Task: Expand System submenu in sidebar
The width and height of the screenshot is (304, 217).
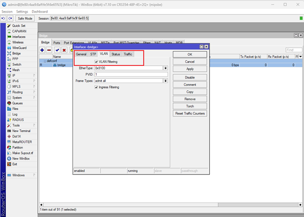Action: [x=34, y=98]
